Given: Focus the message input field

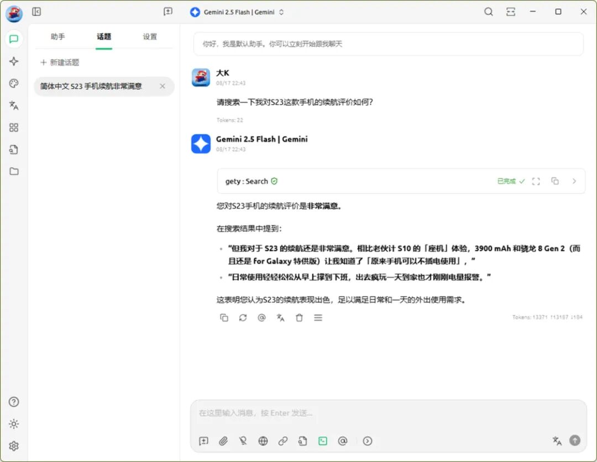Looking at the screenshot, I should pyautogui.click(x=389, y=413).
